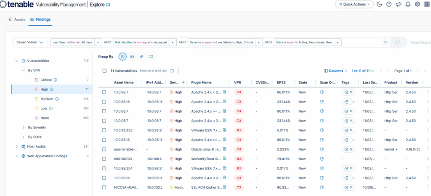Open the Columns dropdown
Image resolution: width=431 pixels, height=196 pixels.
pos(335,71)
